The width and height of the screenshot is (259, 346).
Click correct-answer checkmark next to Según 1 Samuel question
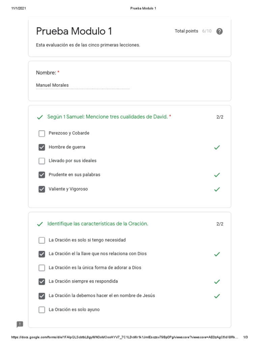click(x=40, y=117)
